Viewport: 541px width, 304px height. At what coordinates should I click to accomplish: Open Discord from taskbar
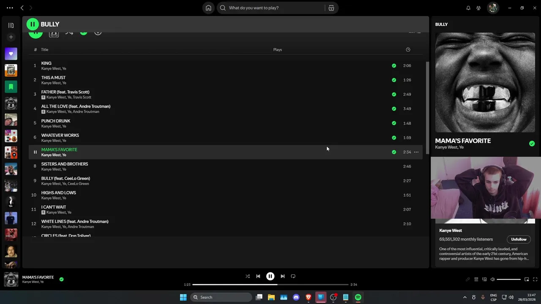pyautogui.click(x=296, y=297)
